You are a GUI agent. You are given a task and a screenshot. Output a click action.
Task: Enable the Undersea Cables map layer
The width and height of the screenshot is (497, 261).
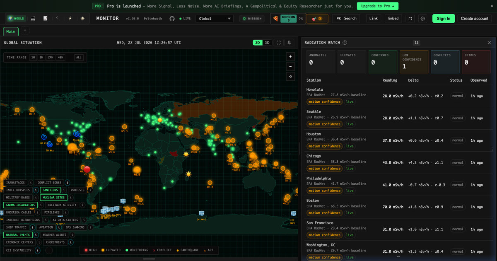[x=19, y=213]
